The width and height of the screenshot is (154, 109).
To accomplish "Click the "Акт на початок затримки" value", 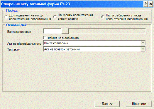I will pyautogui.click(x=62, y=49).
